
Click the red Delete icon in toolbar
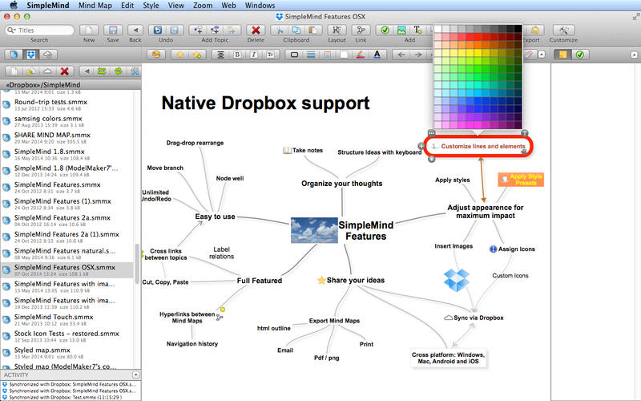coord(256,30)
